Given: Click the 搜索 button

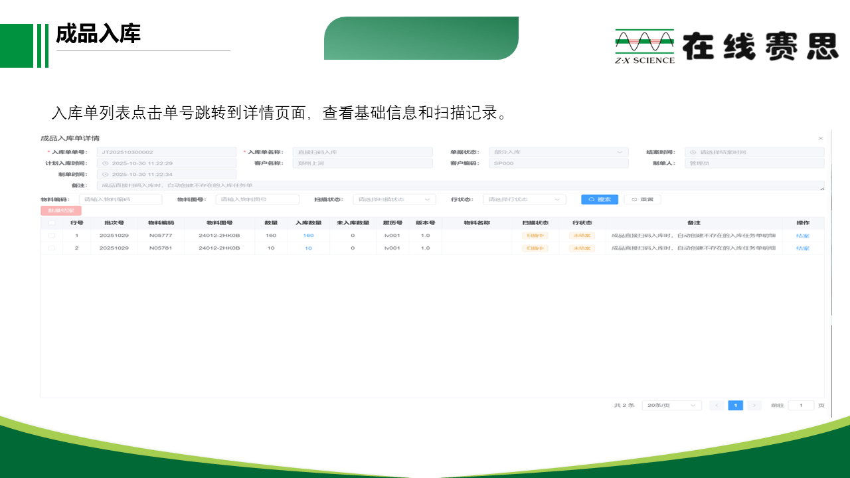Looking at the screenshot, I should tap(600, 199).
